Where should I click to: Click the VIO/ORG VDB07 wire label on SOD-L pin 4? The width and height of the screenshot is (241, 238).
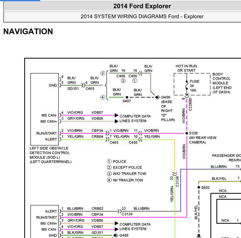85,112
